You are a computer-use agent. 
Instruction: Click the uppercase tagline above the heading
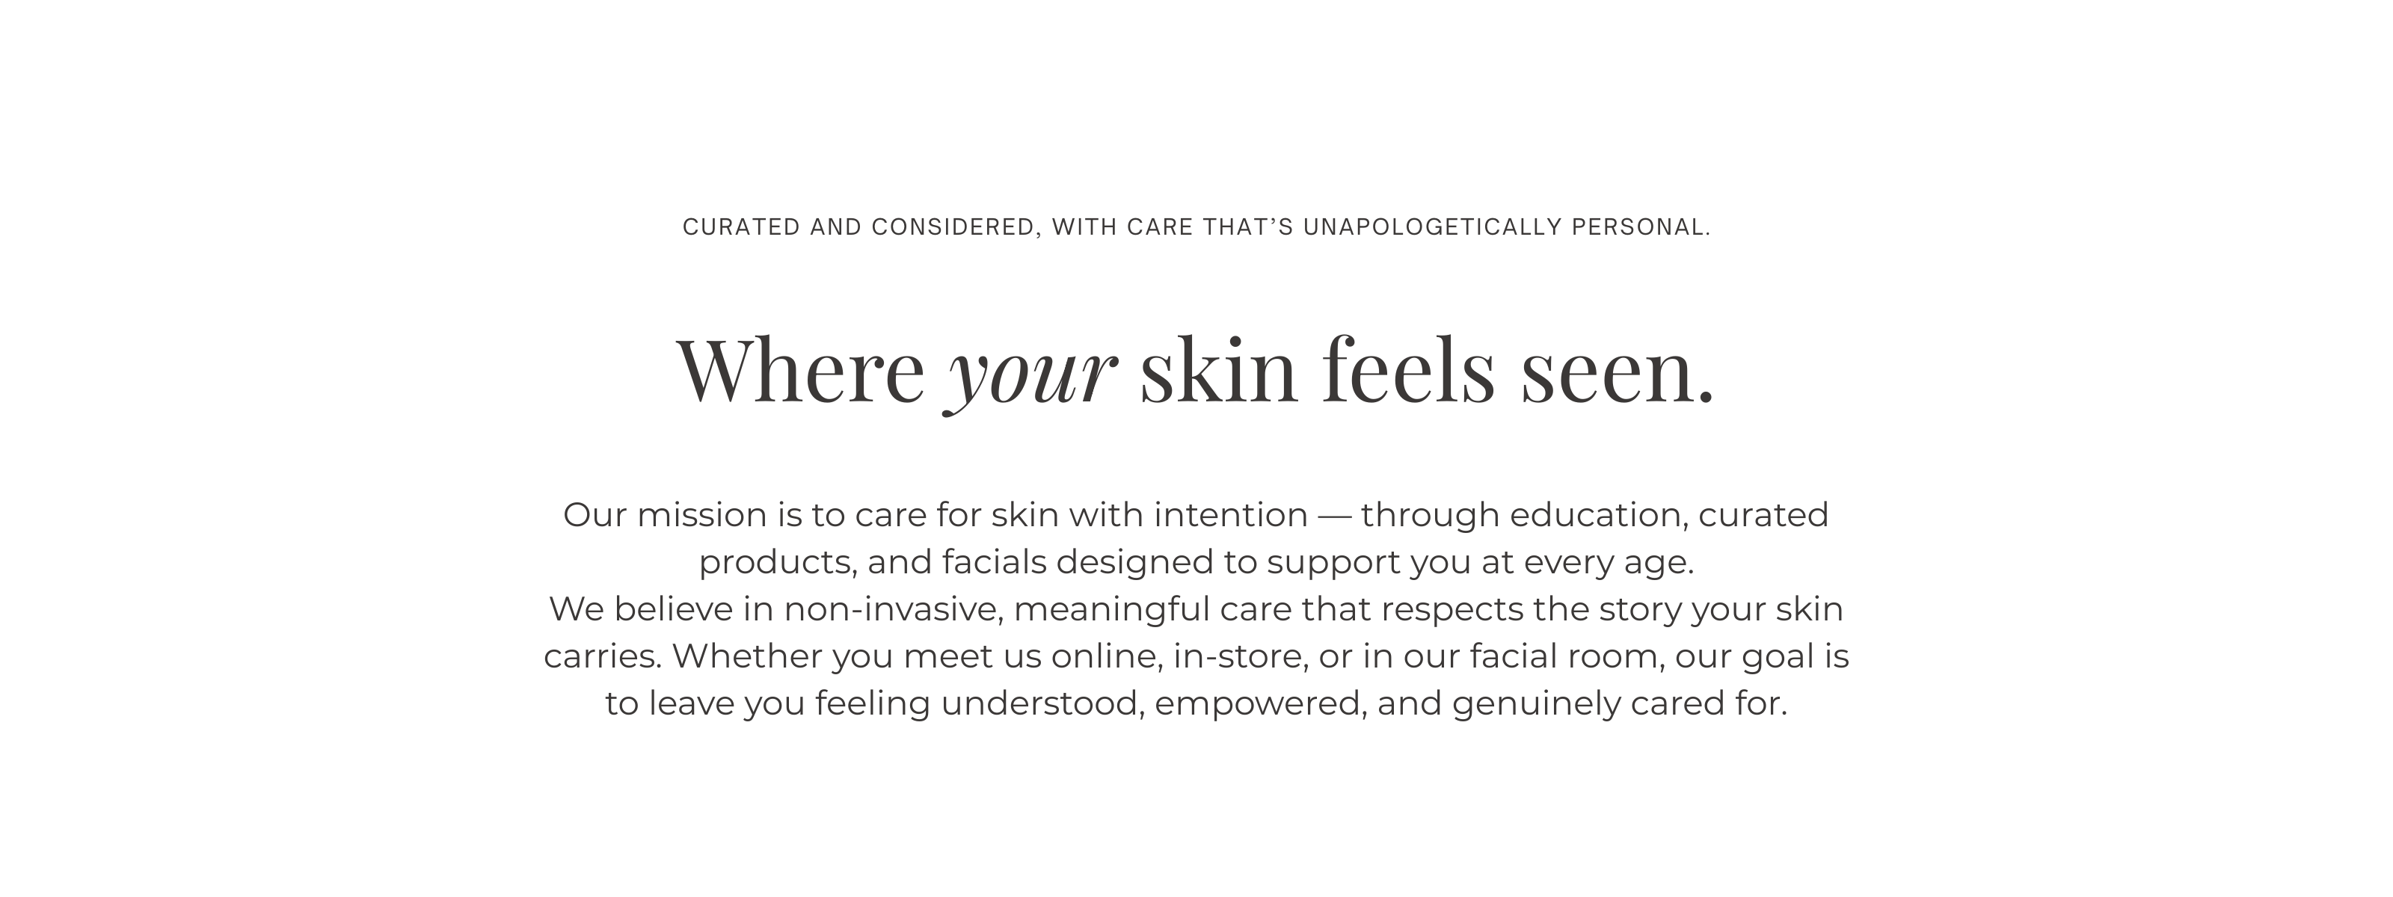[1196, 227]
